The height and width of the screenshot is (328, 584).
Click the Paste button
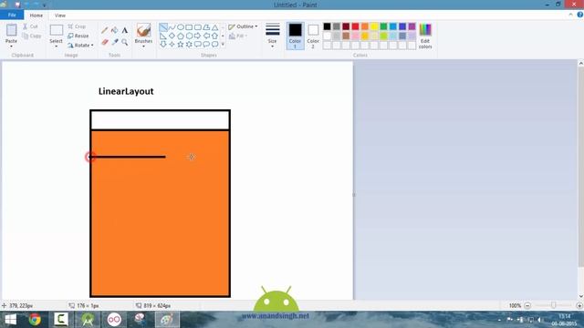point(11,34)
